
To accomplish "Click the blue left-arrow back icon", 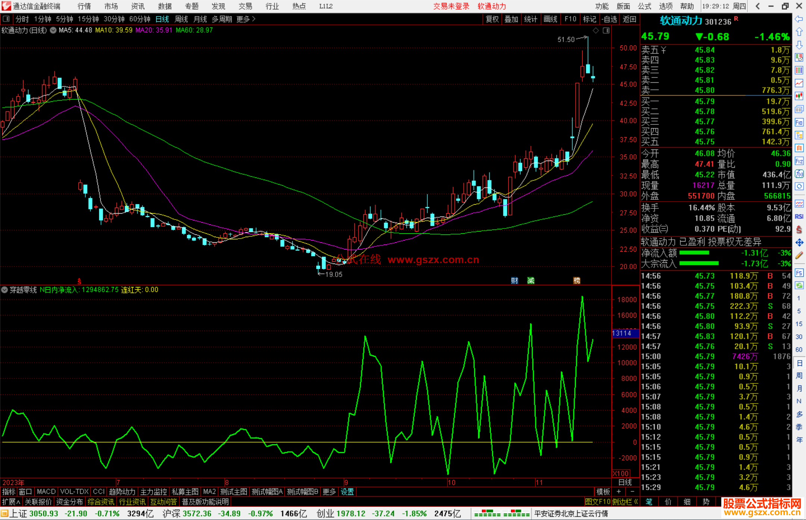I will [799, 19].
